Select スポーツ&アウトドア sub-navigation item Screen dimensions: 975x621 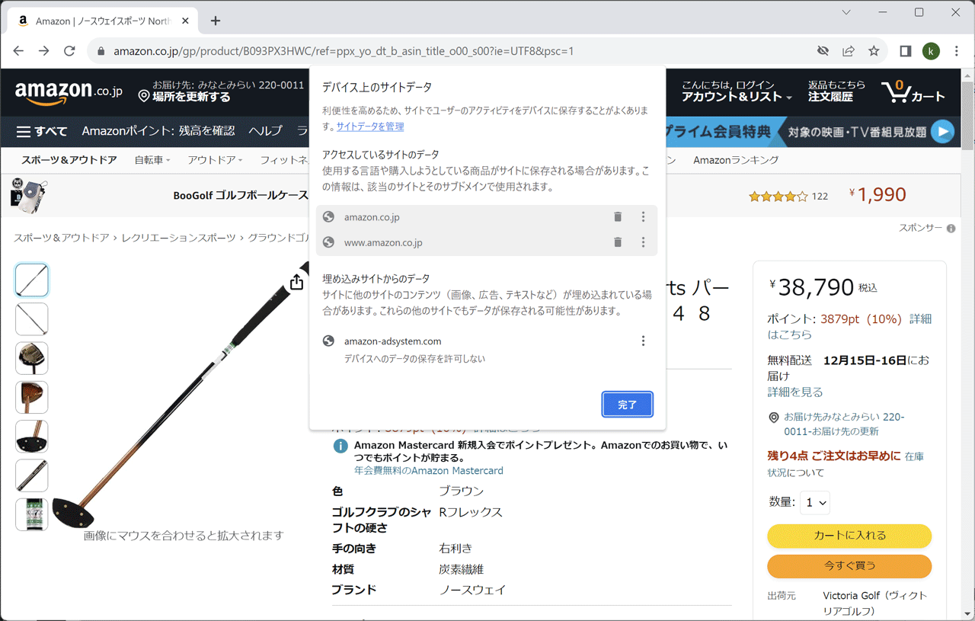(x=69, y=160)
